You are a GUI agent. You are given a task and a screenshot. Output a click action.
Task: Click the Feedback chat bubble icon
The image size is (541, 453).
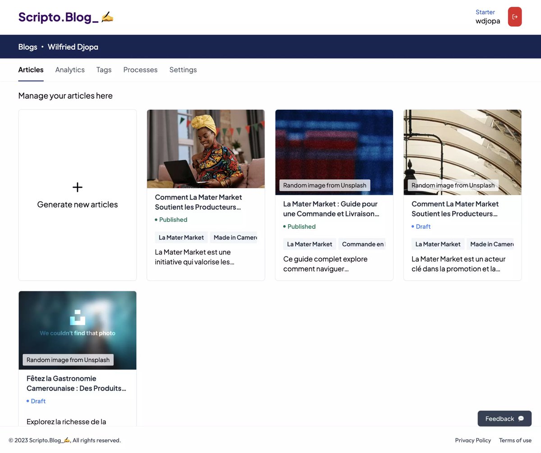tap(521, 419)
